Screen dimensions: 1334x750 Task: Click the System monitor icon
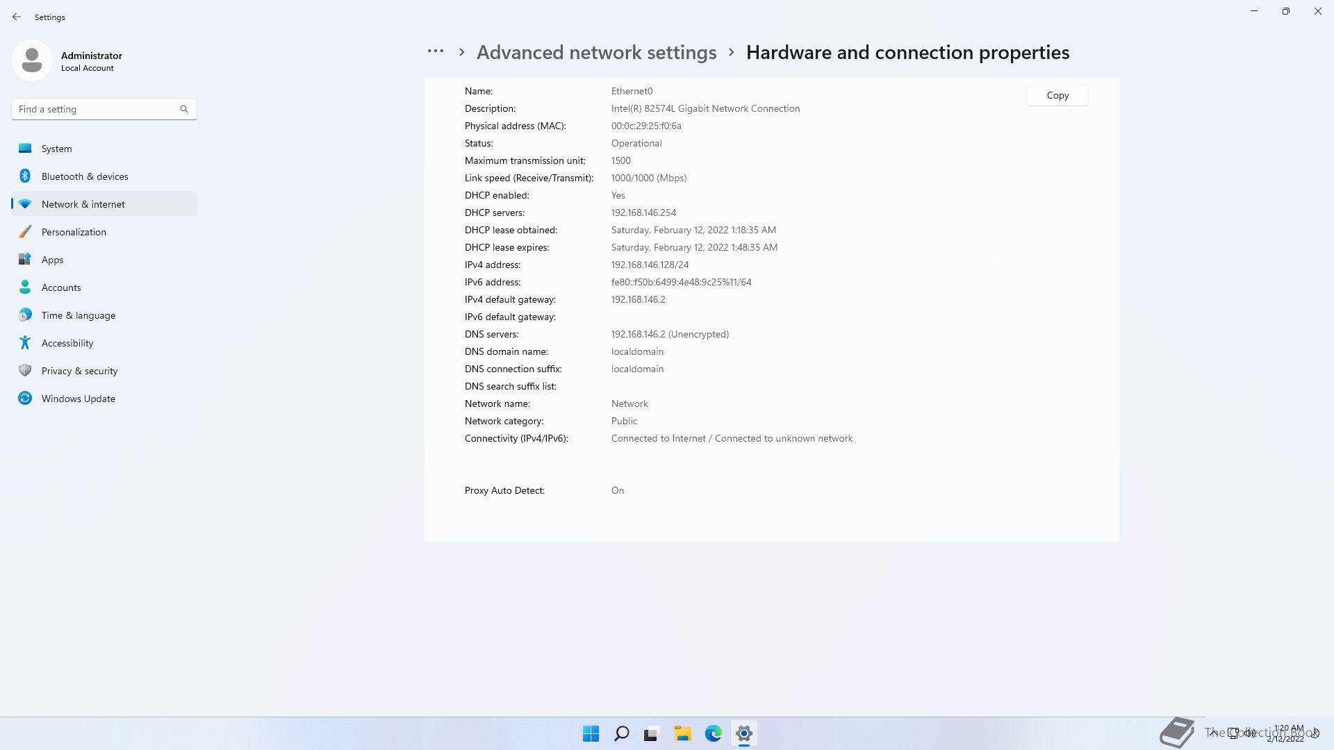coord(25,148)
